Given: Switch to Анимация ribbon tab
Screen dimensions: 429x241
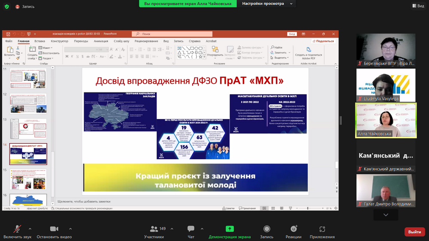Looking at the screenshot, I should 101,41.
